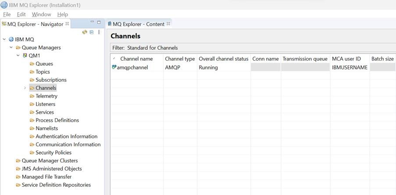Sort by Conn name column header
This screenshot has width=396, height=195.
coord(266,59)
